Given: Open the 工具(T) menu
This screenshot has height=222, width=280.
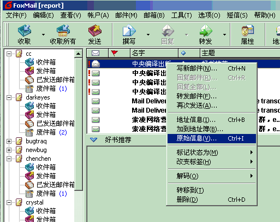Looking at the screenshot, I should [x=181, y=15].
